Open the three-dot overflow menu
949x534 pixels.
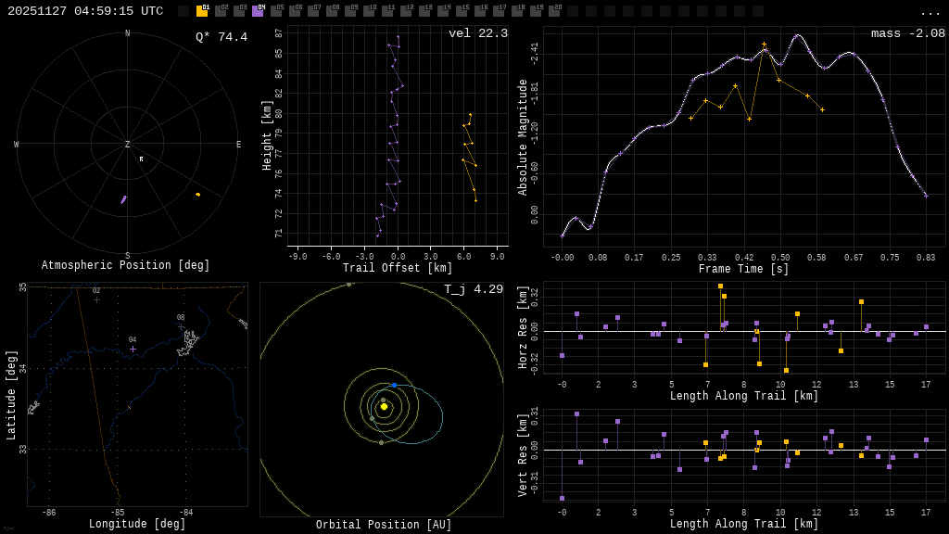[930, 12]
